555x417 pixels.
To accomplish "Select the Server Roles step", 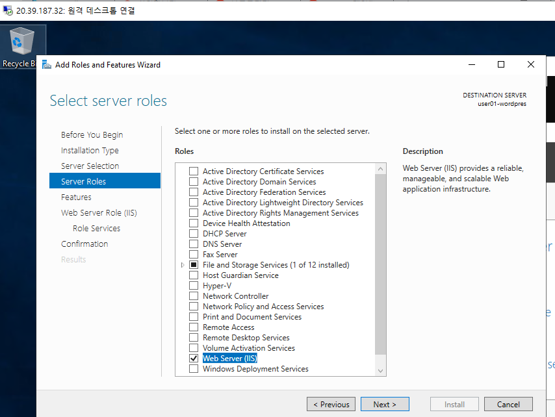I will (x=105, y=181).
